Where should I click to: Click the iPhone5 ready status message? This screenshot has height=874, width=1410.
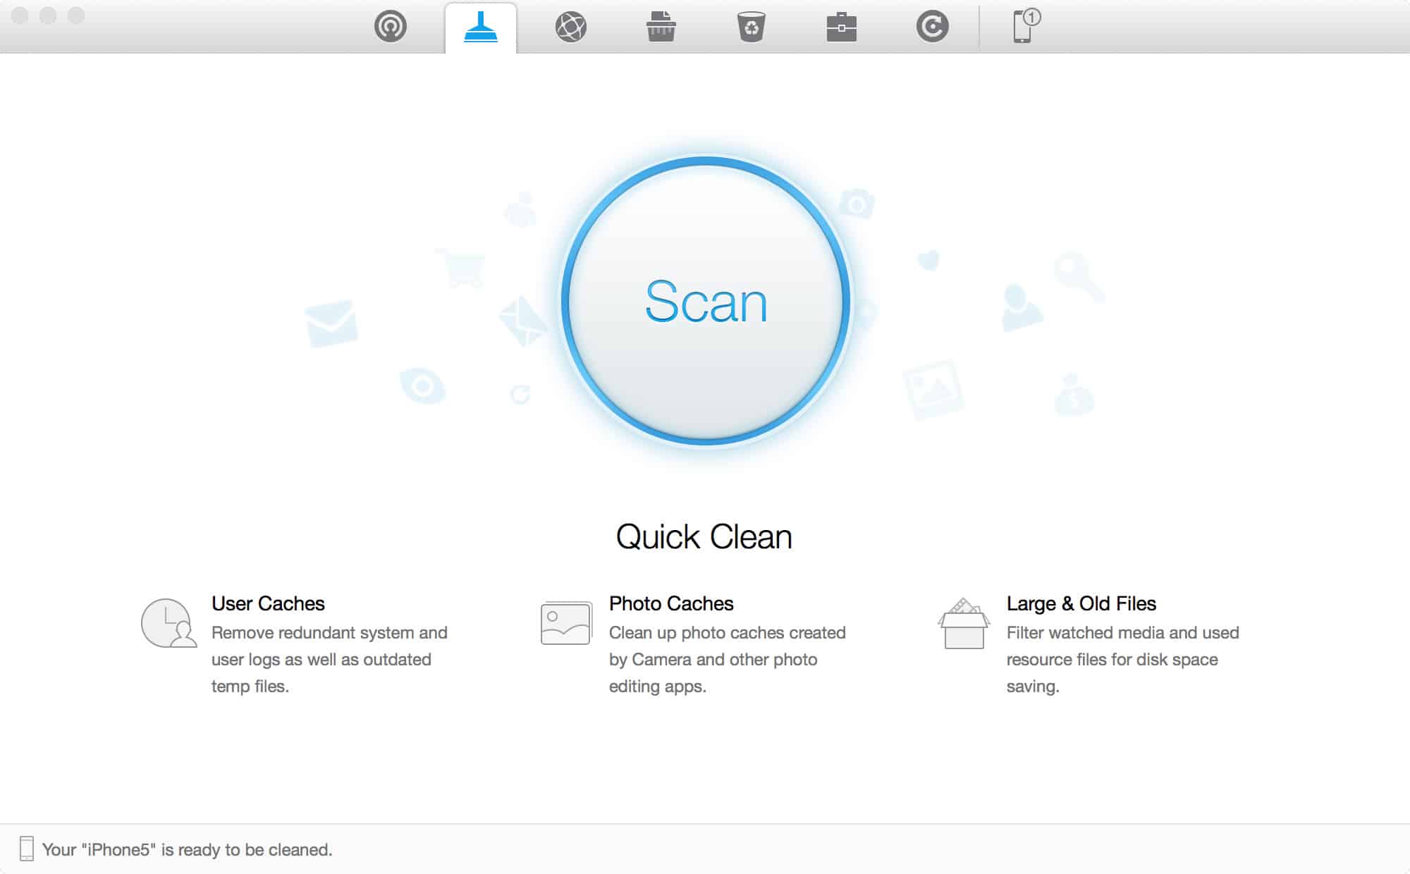point(187,849)
